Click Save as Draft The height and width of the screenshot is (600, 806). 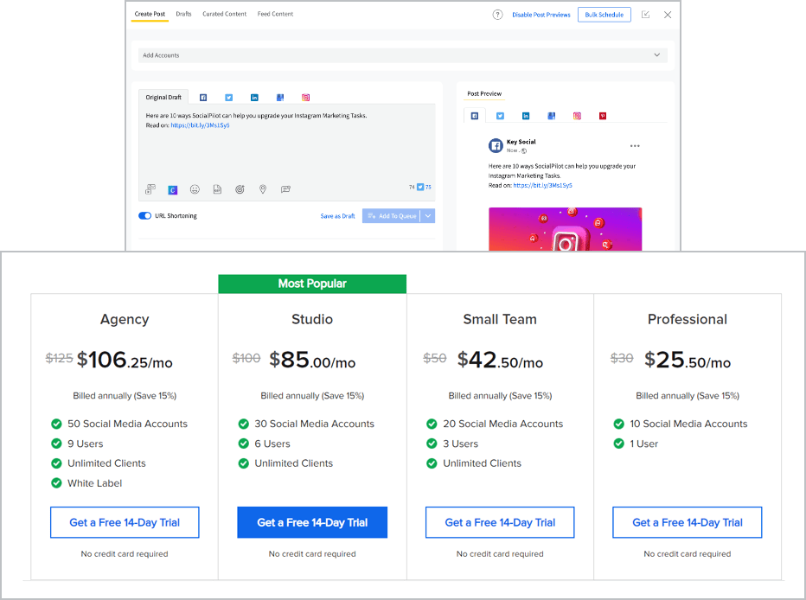[x=338, y=216]
